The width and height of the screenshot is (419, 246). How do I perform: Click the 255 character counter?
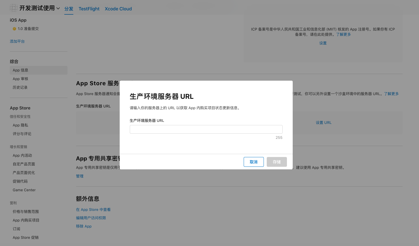(x=279, y=138)
